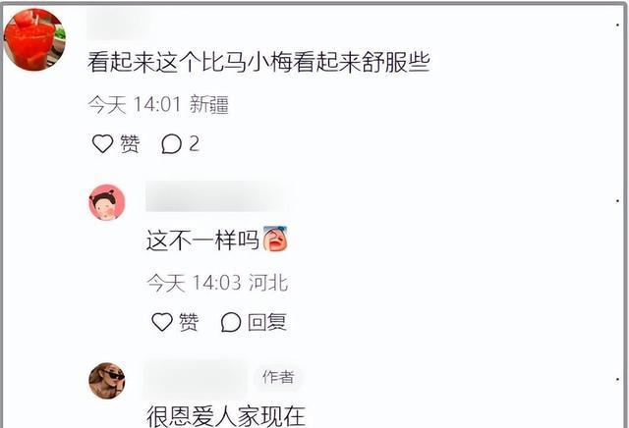This screenshot has width=629, height=428.
Task: Select the author reply 很恩爱人家现在
Action: 226,416
